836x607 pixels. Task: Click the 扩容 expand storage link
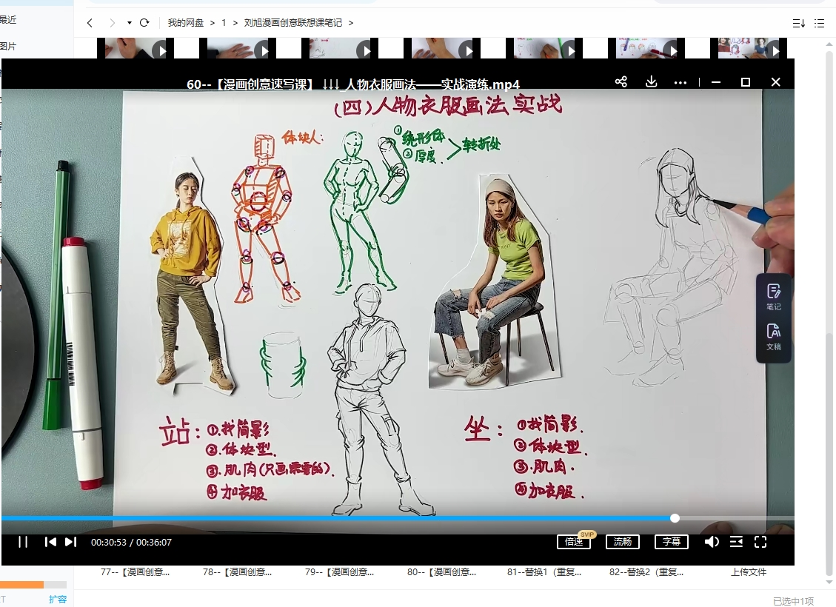pyautogui.click(x=58, y=600)
